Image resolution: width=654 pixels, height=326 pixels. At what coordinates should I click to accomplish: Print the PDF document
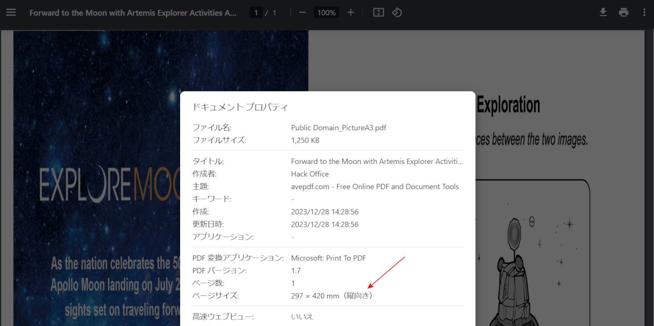point(623,13)
